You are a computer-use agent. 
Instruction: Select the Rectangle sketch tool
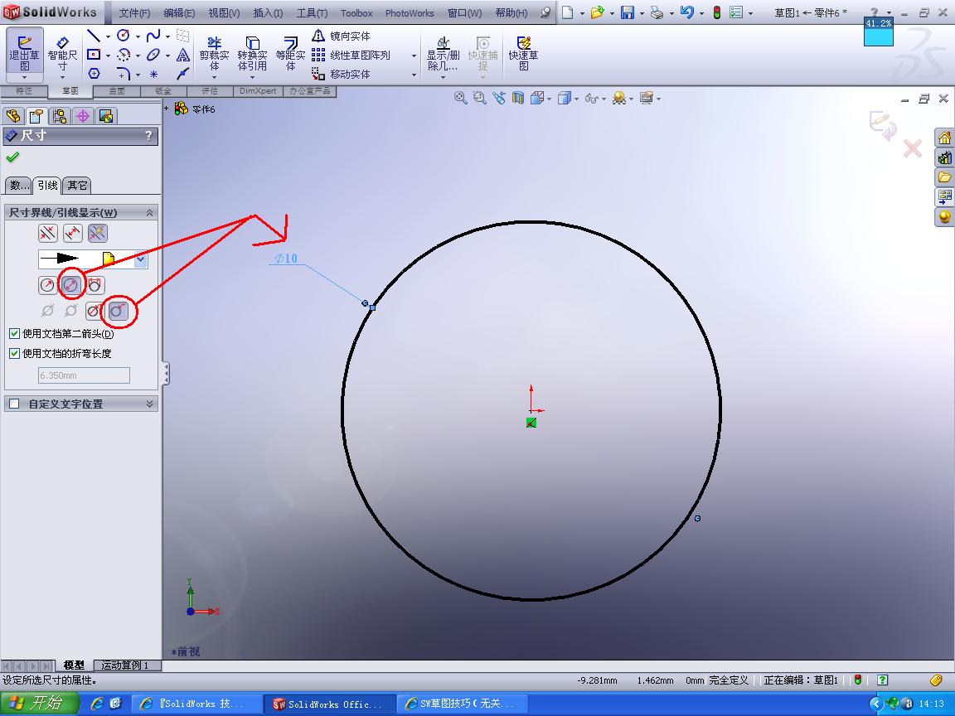93,55
